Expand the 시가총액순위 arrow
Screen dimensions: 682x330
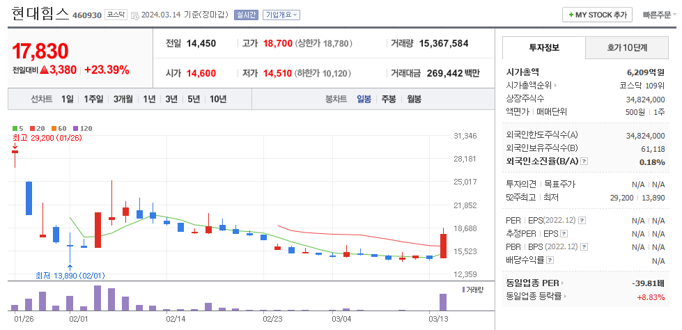coord(555,86)
